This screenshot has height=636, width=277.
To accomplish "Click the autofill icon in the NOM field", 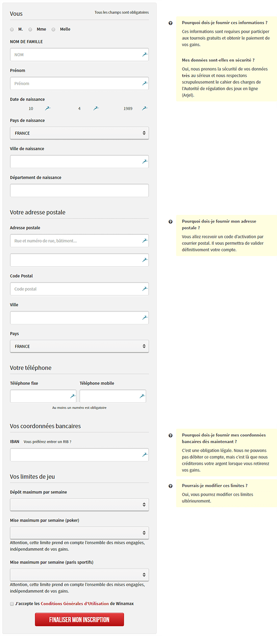I will (x=145, y=55).
